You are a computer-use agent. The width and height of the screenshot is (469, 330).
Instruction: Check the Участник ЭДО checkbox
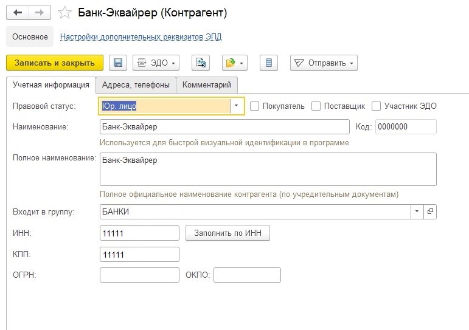tap(377, 106)
